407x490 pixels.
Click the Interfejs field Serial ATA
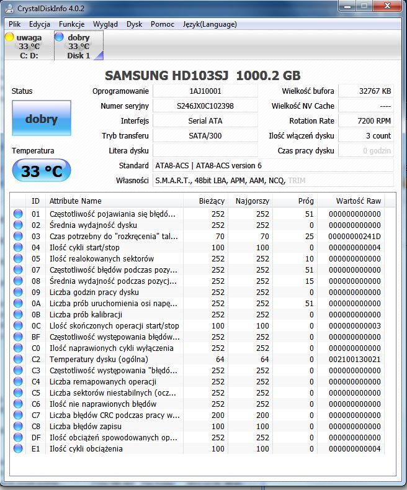pyautogui.click(x=205, y=120)
